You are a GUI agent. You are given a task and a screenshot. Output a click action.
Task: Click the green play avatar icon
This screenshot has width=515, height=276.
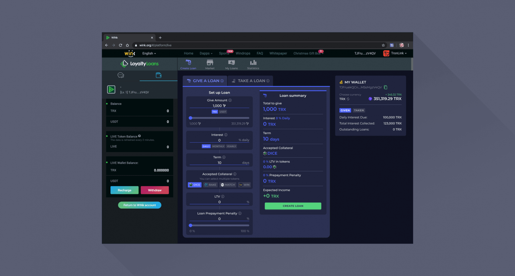111,89
